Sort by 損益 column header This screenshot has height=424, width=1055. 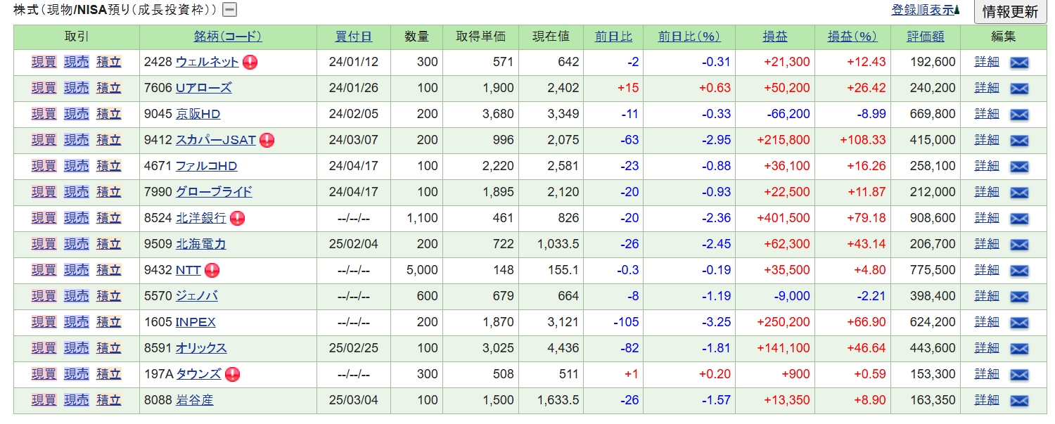coord(775,37)
